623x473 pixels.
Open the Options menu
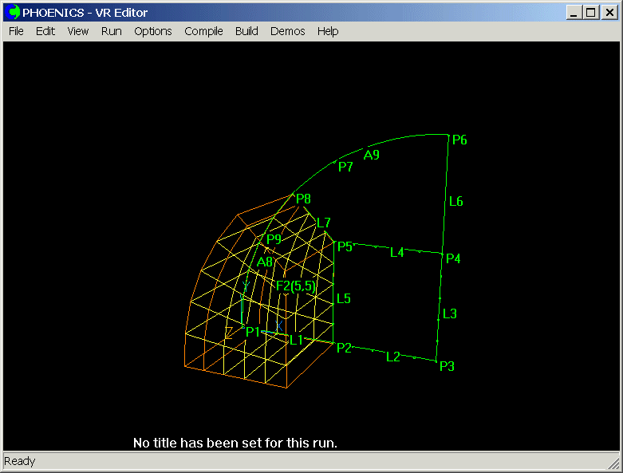coord(152,31)
